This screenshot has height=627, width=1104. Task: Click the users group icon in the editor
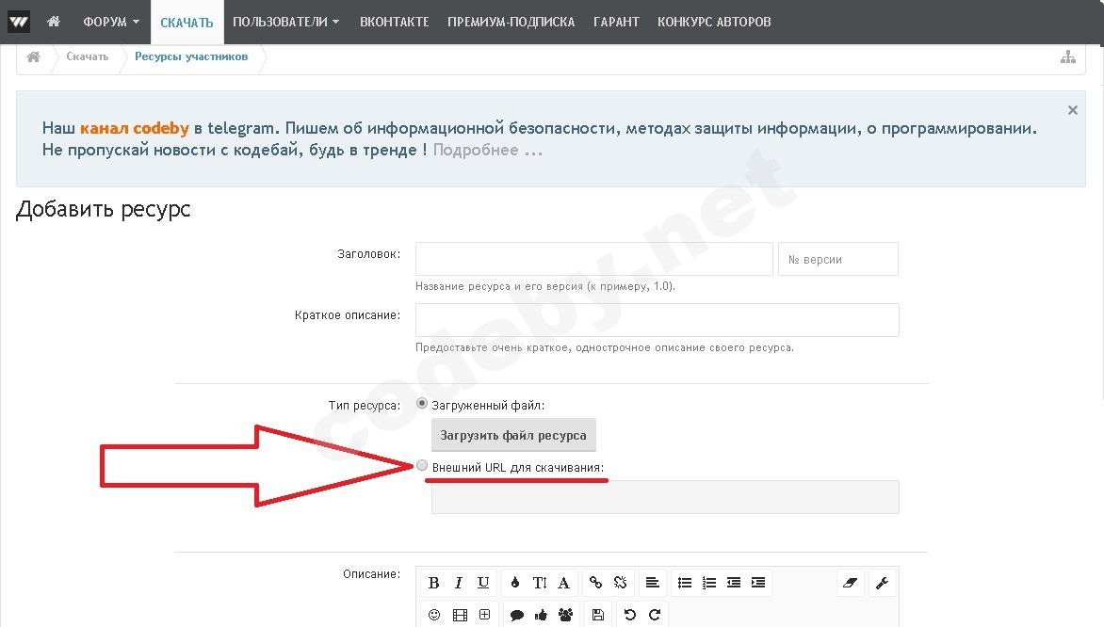pos(565,615)
